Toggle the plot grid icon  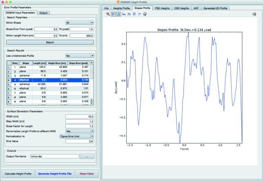[x=134, y=14]
